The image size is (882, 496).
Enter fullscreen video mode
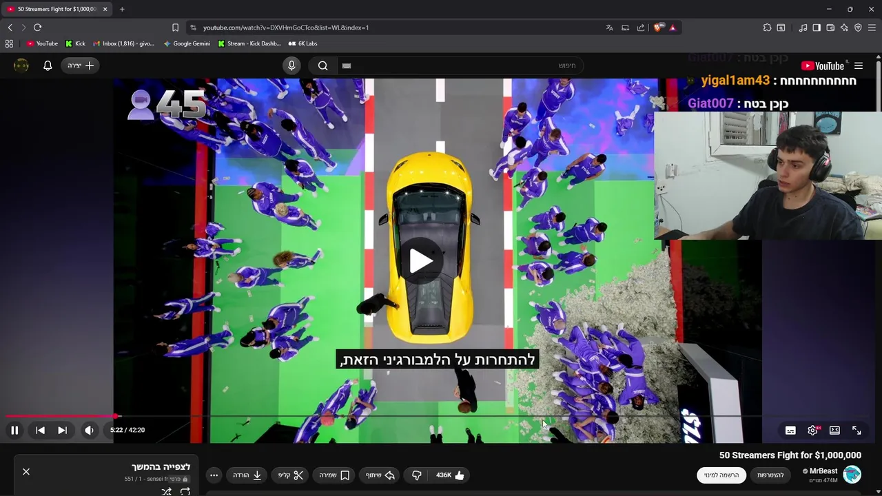coord(857,430)
